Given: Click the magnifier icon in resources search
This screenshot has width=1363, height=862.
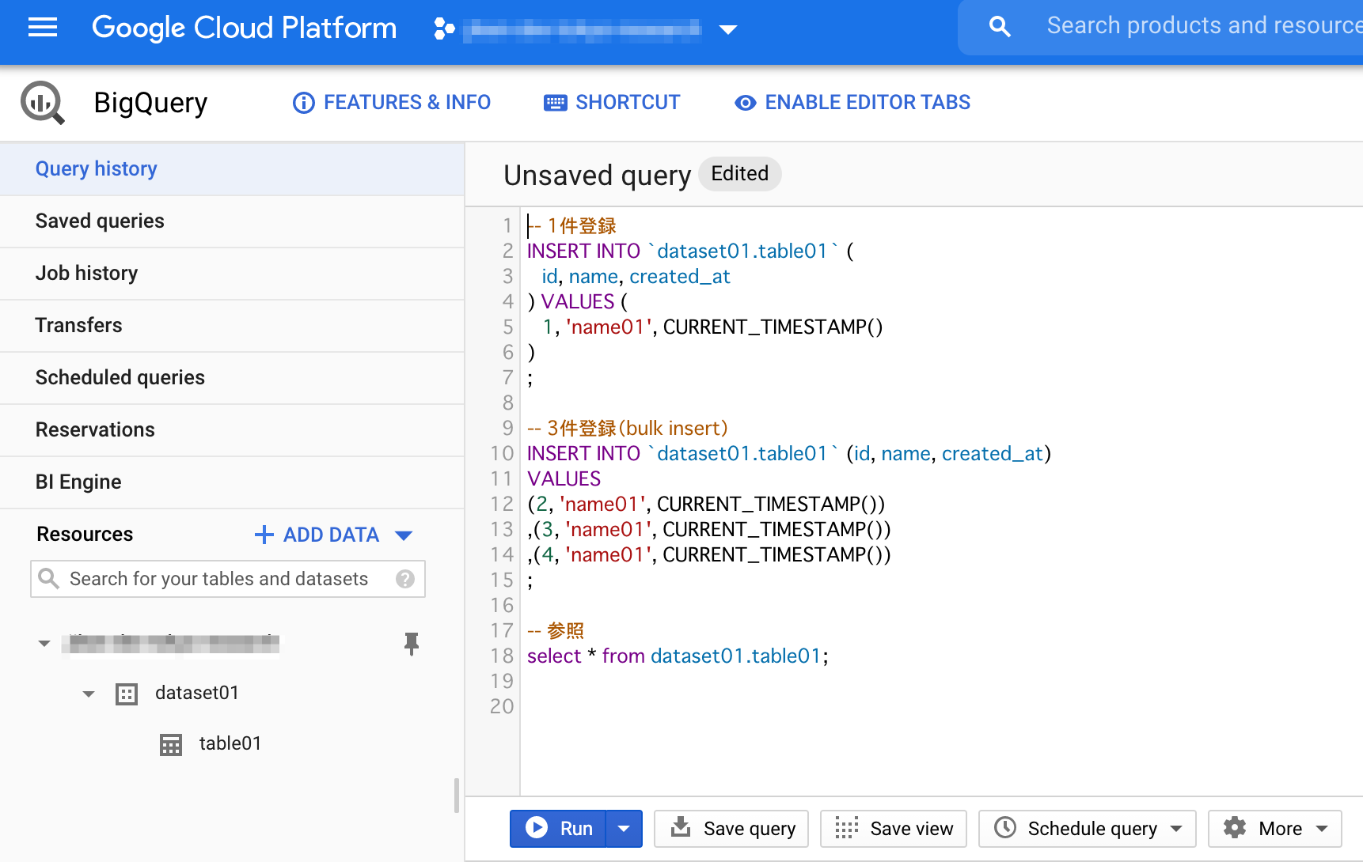Looking at the screenshot, I should coord(49,579).
